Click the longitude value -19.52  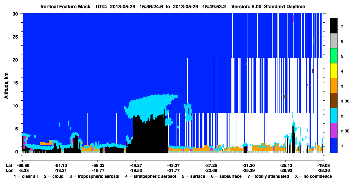[x=135, y=170]
